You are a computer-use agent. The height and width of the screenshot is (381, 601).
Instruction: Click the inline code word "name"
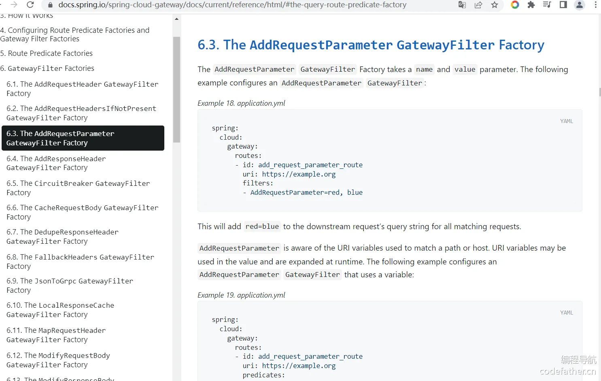click(x=424, y=69)
